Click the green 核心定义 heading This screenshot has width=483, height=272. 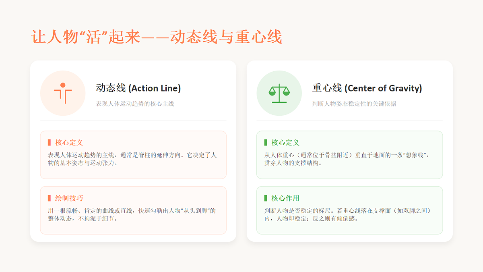(285, 143)
